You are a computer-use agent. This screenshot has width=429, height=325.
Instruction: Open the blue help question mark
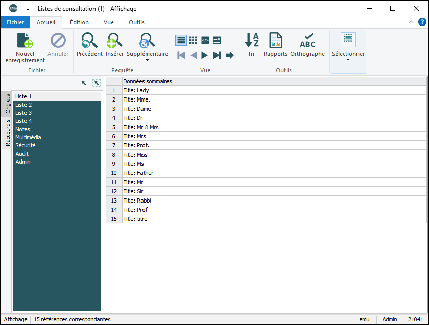(x=422, y=22)
